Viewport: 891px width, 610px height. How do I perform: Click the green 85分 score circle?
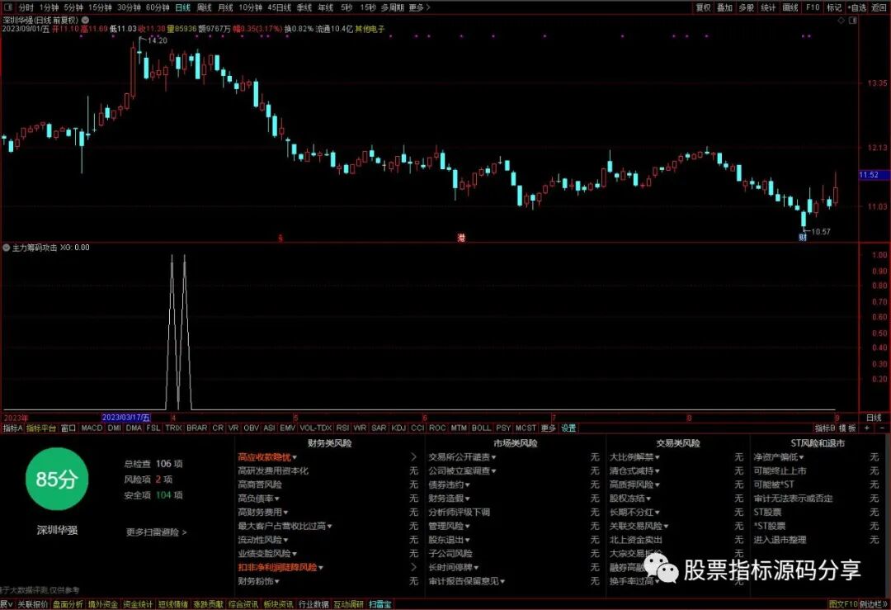coord(56,480)
